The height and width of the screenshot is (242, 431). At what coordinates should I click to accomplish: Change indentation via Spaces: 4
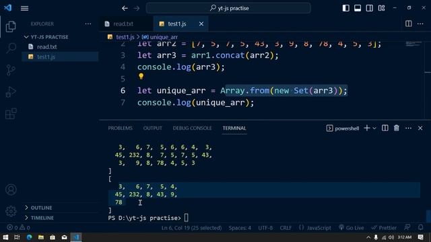coord(240,228)
